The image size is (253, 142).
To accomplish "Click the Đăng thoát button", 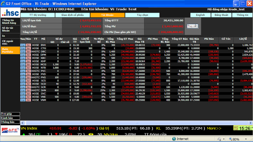I will 222,15.
